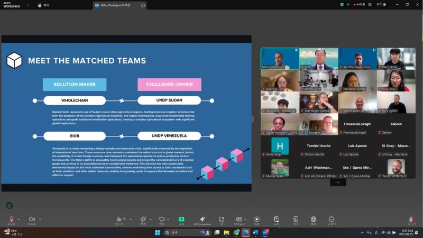Viewport: 423px width, 238px height.
Task: Open the Reactions heart menu
Action: pos(162,221)
